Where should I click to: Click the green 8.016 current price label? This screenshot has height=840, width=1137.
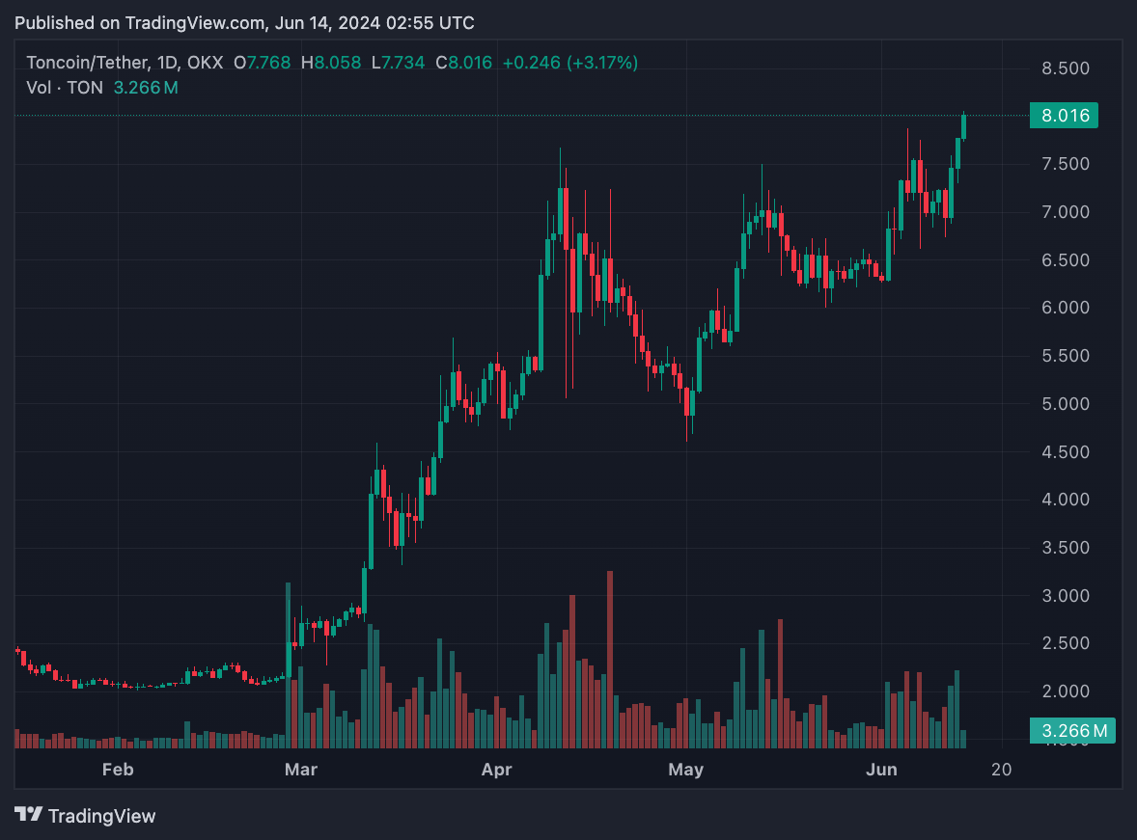[1064, 115]
